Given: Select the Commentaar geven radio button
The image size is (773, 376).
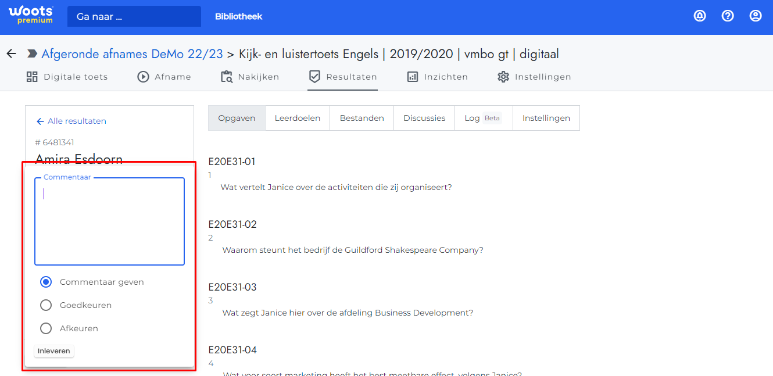Looking at the screenshot, I should 46,282.
